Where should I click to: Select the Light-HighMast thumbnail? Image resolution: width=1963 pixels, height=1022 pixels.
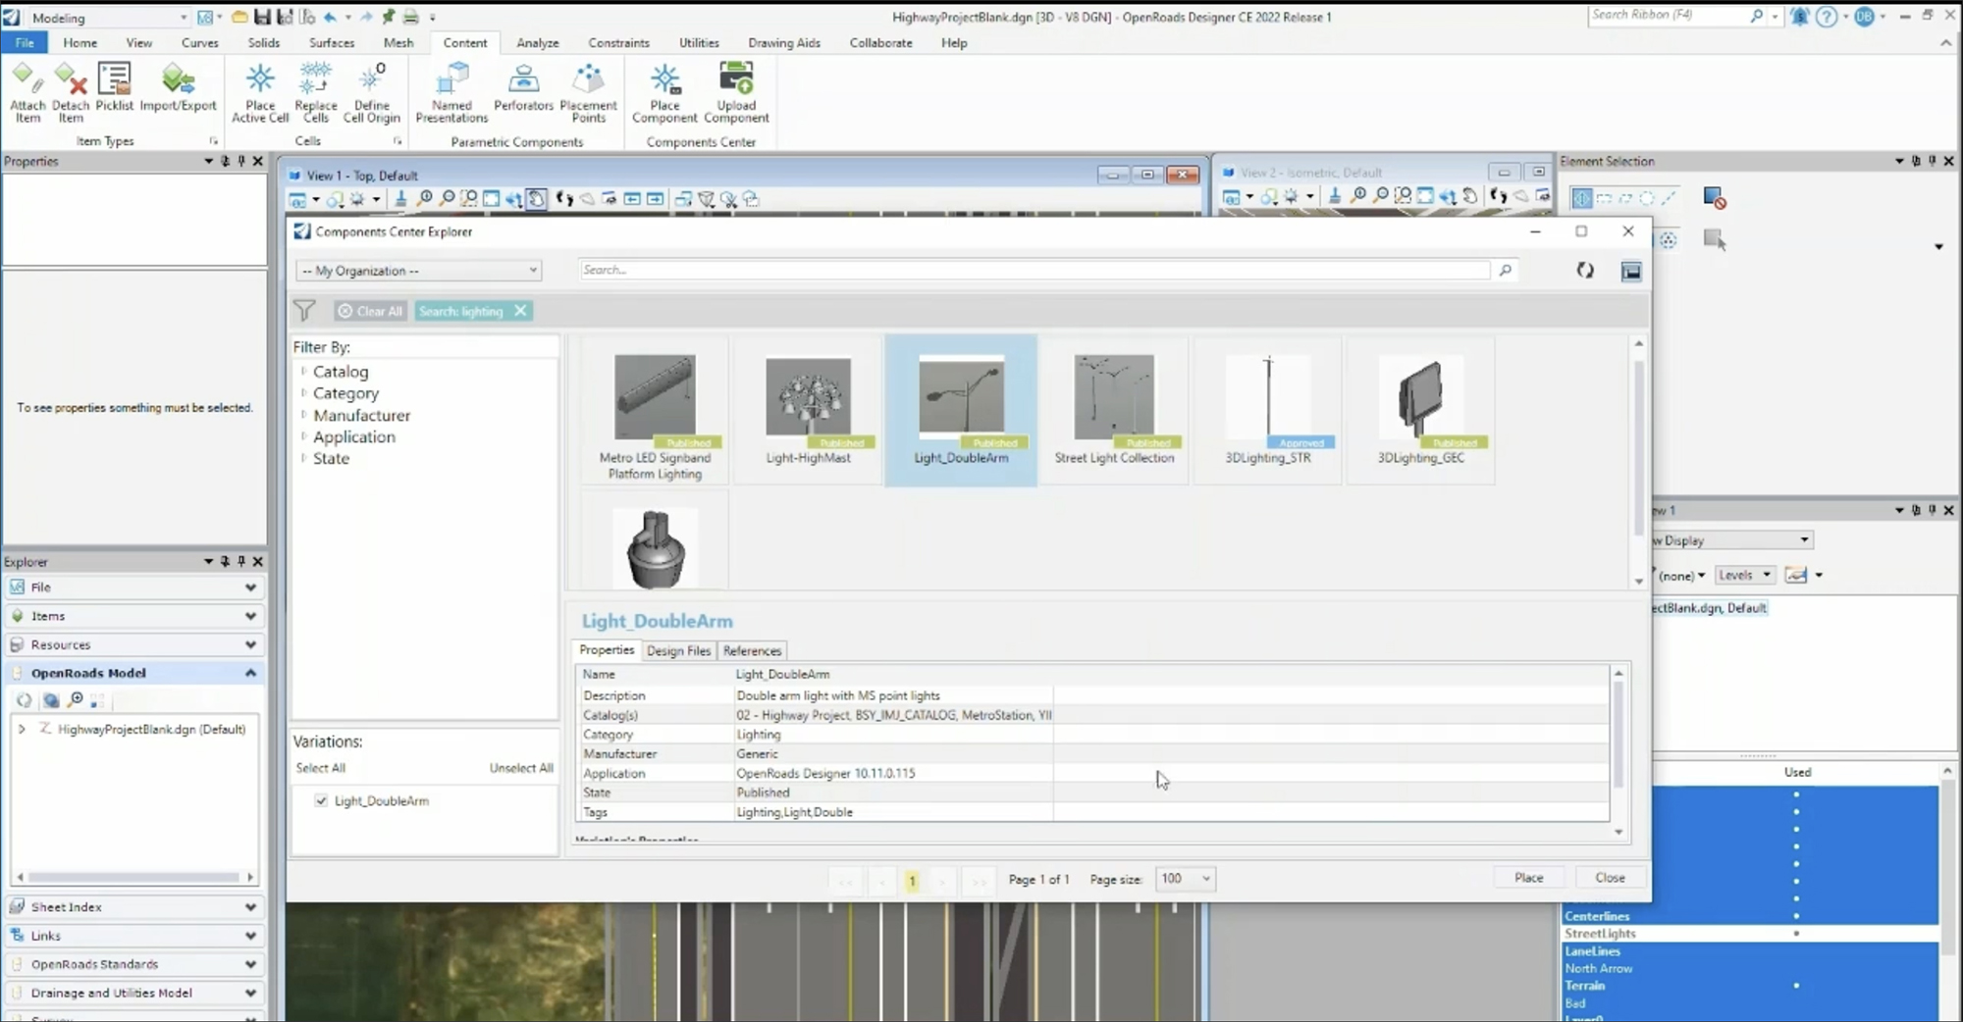[x=809, y=410]
